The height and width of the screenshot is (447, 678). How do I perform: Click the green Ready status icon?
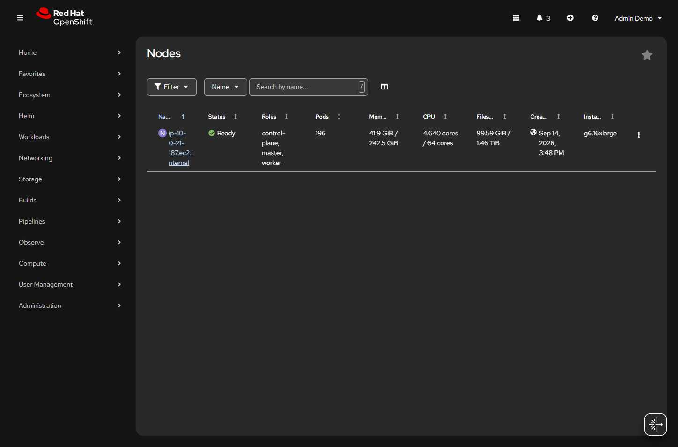click(x=212, y=133)
